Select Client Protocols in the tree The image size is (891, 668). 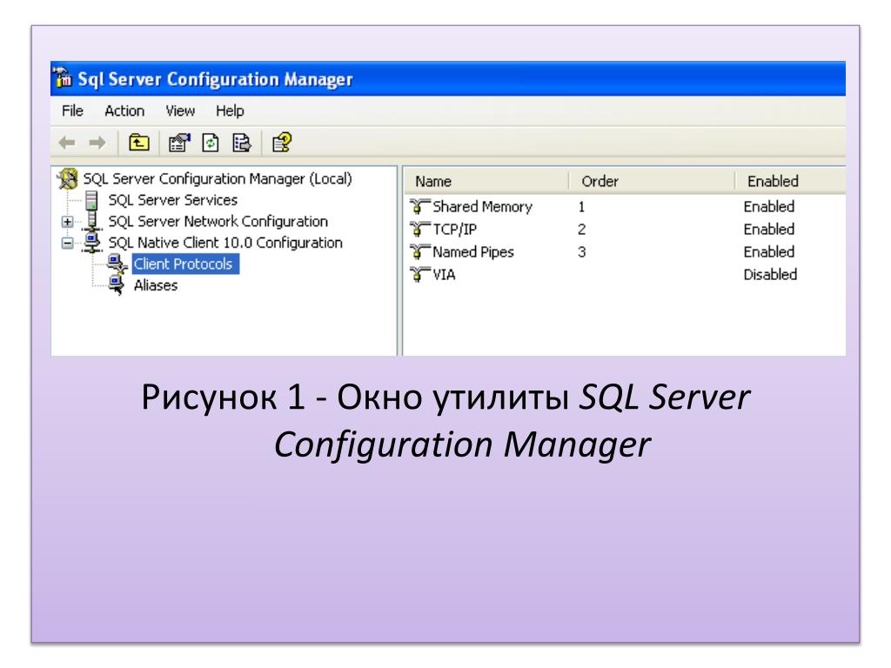[185, 264]
